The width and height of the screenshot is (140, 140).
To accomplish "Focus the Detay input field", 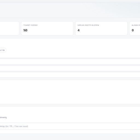I will (70, 126).
